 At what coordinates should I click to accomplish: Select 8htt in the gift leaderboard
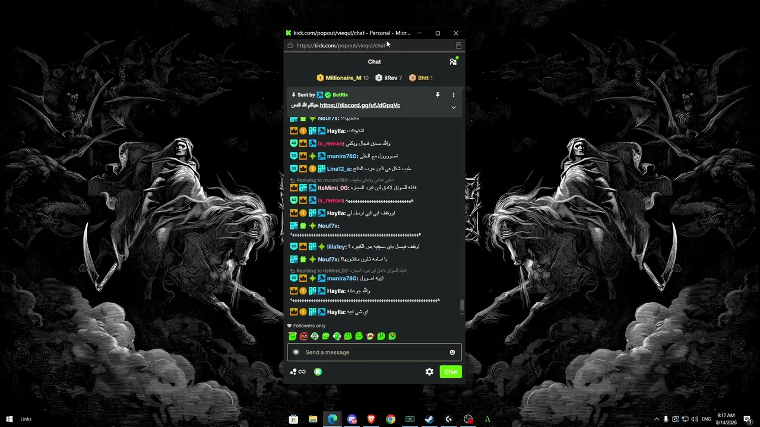point(421,78)
